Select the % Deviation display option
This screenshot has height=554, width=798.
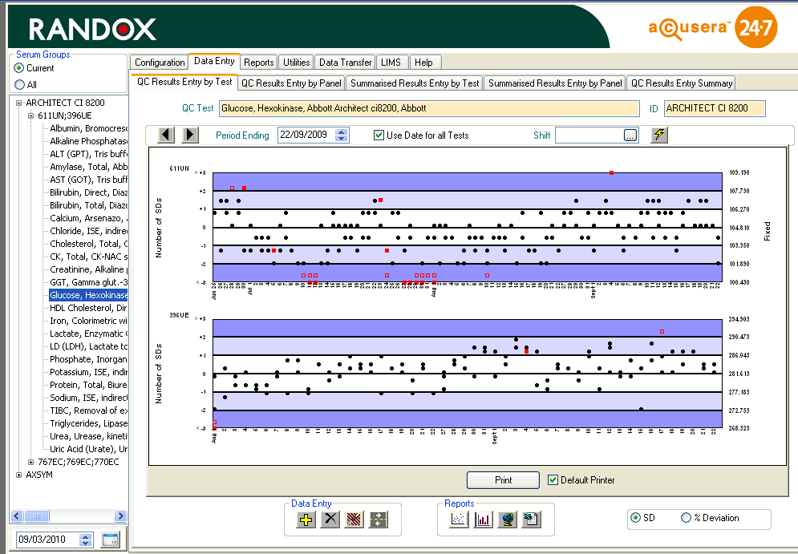point(686,518)
